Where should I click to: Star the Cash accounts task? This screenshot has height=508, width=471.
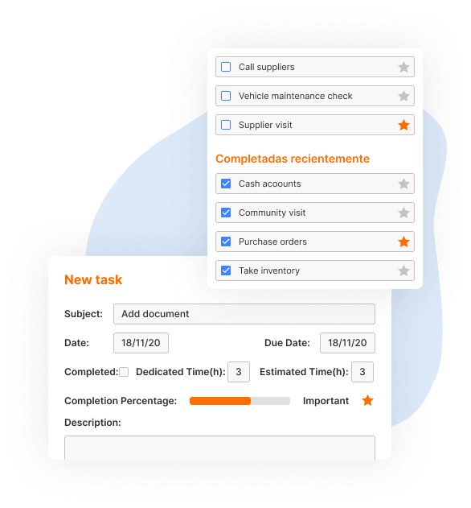[x=403, y=184]
